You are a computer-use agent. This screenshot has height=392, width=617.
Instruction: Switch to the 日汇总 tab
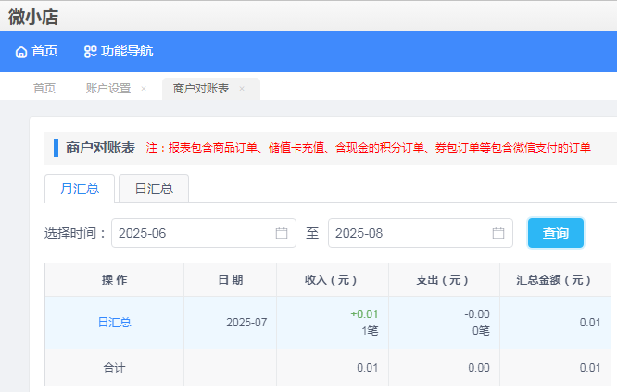(x=154, y=189)
